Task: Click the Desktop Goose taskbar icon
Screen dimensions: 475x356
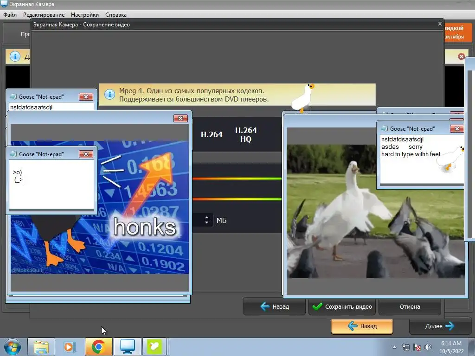Action: (x=154, y=347)
